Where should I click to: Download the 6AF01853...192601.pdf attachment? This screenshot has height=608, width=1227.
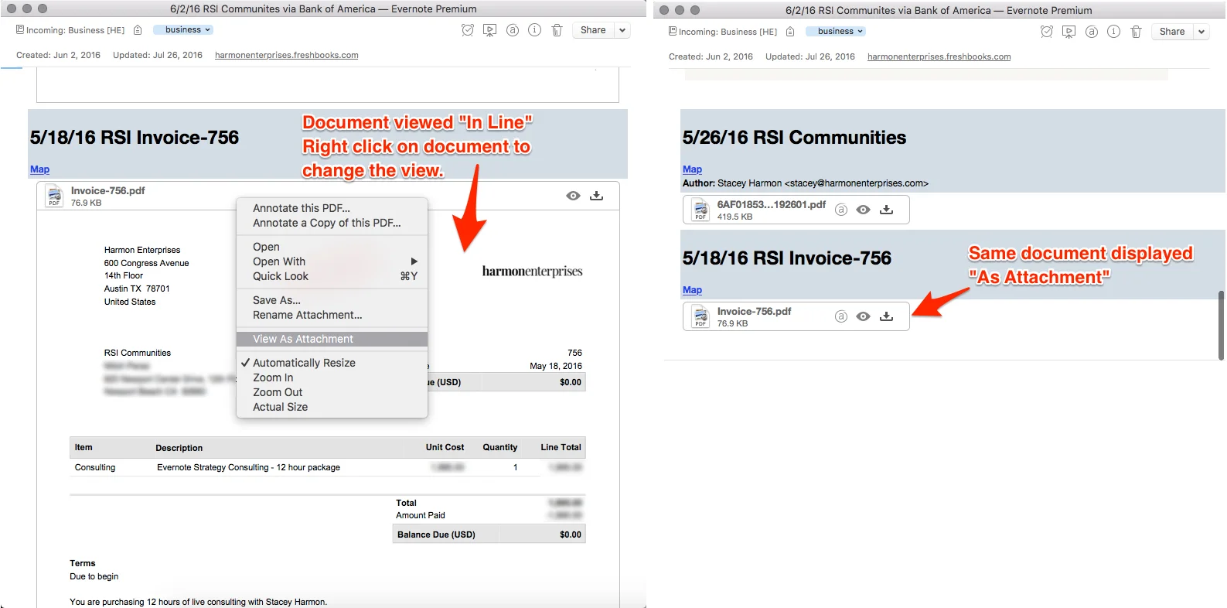click(887, 210)
